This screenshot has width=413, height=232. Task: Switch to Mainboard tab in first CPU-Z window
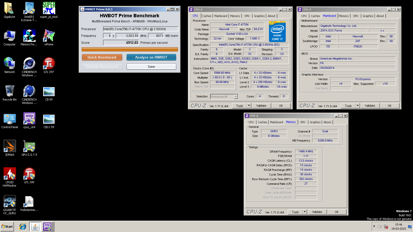[221, 16]
